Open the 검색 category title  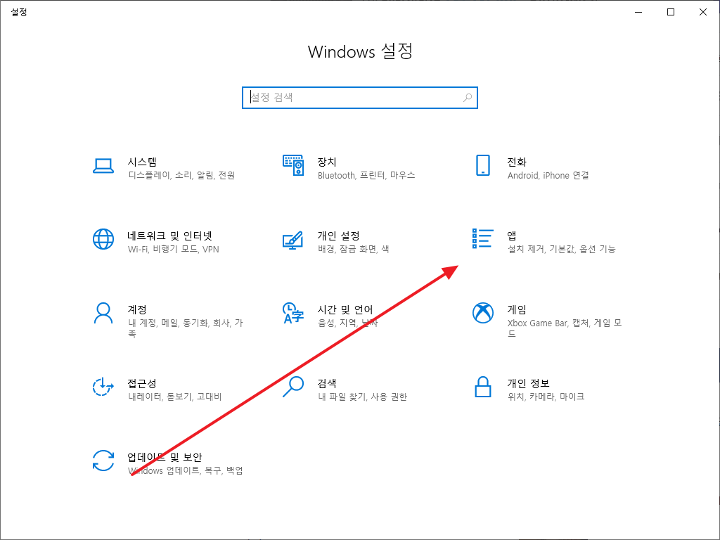tap(326, 383)
